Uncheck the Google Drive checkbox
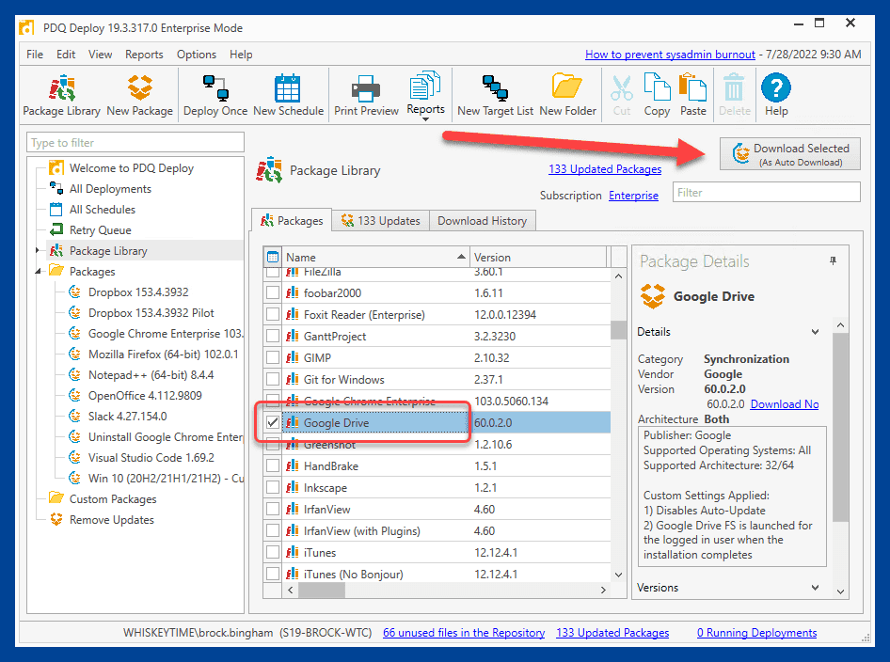The height and width of the screenshot is (662, 890). (x=273, y=422)
